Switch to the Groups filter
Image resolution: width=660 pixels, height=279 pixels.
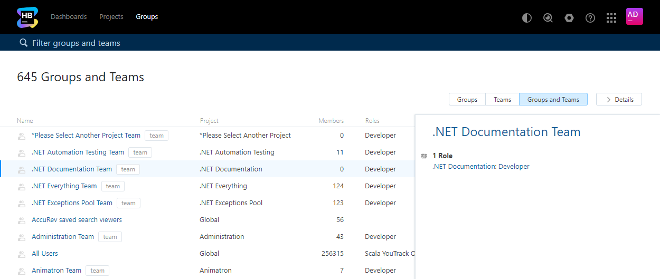[467, 99]
